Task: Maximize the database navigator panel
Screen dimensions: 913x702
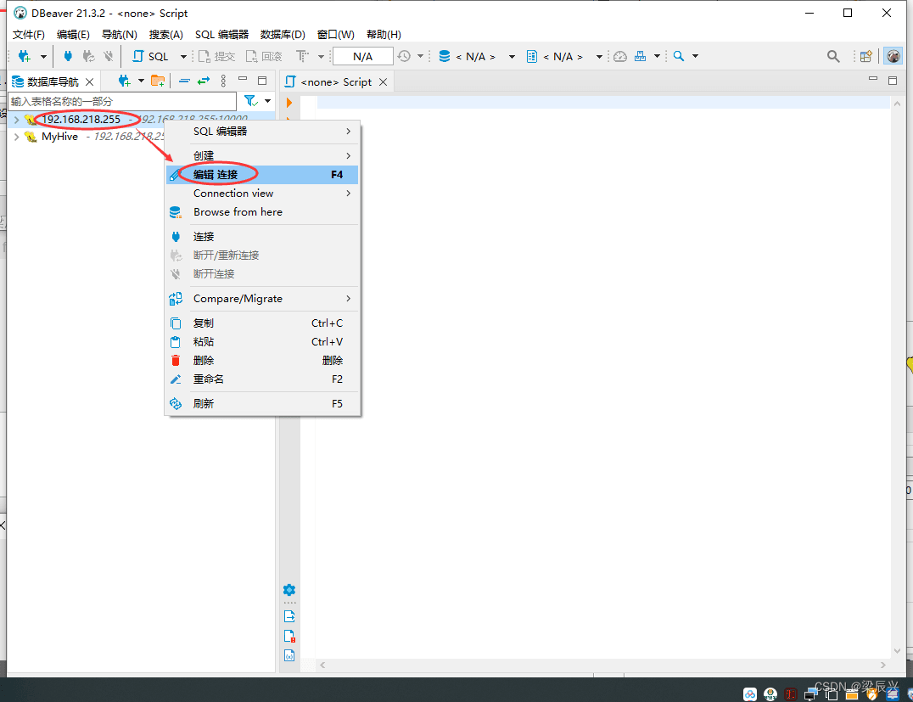Action: point(262,81)
